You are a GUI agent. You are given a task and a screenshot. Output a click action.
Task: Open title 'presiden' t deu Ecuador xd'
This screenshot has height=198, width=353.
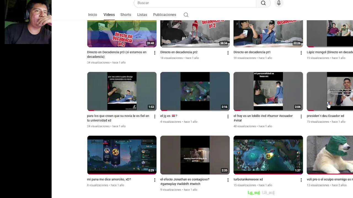pyautogui.click(x=325, y=116)
